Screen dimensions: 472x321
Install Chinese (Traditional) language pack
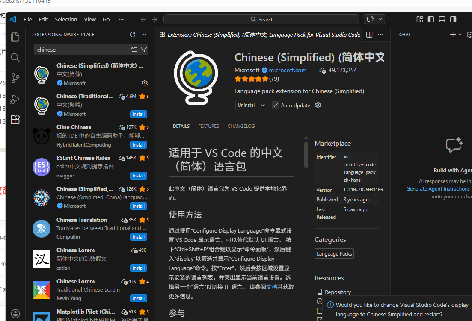coord(139,114)
